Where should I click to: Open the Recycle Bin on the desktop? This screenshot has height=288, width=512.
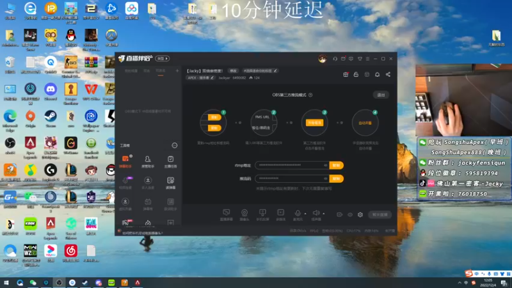10,65
